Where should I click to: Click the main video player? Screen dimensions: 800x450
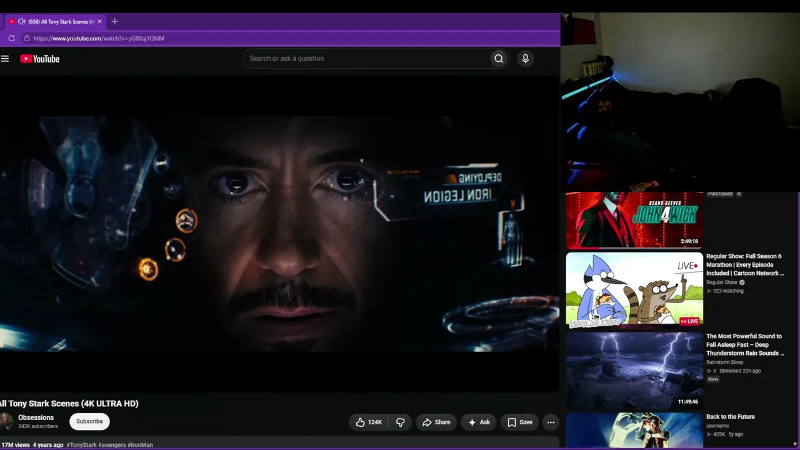click(x=279, y=234)
